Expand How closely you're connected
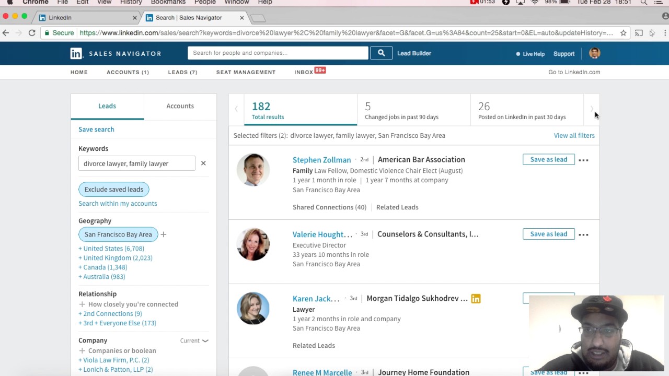This screenshot has height=376, width=669. 129,304
